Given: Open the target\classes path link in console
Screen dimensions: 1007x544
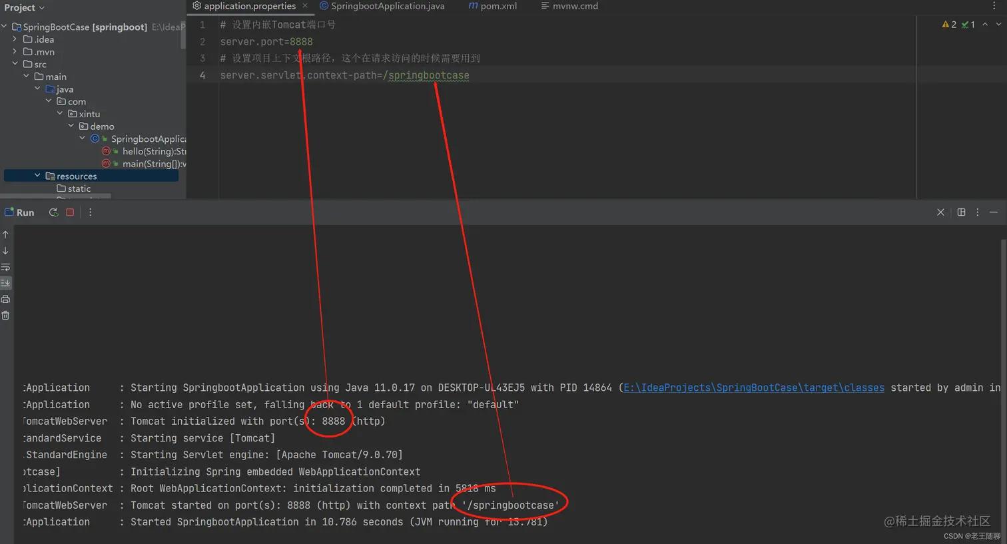Looking at the screenshot, I should point(754,388).
